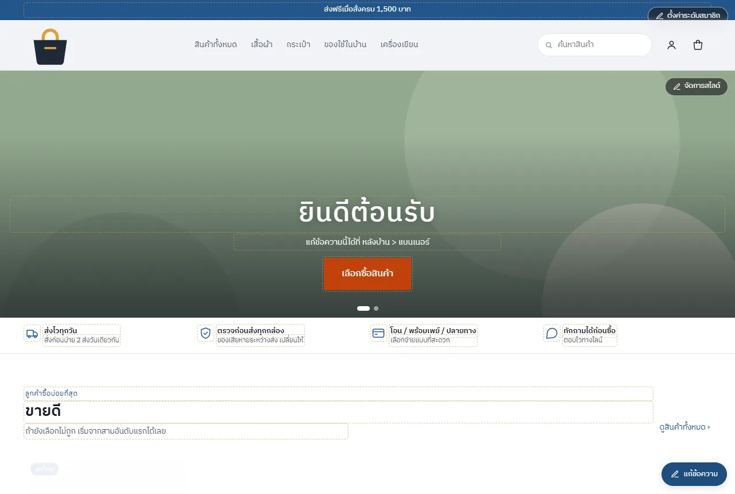The width and height of the screenshot is (735, 494).
Task: Open the shopping cart bag icon
Action: 698,45
